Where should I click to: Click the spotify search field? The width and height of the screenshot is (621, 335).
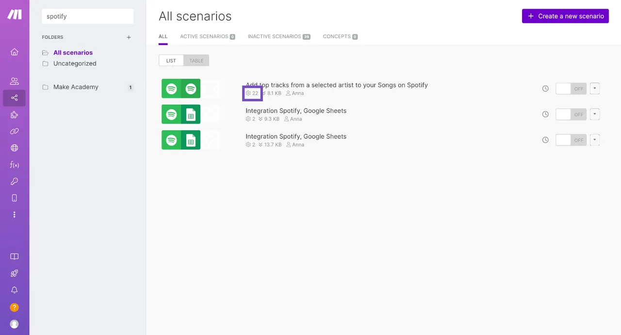tap(87, 16)
